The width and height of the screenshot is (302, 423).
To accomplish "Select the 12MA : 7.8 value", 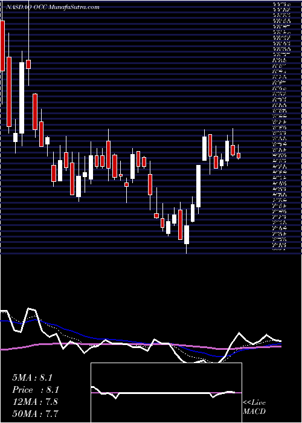I will pyautogui.click(x=35, y=402).
